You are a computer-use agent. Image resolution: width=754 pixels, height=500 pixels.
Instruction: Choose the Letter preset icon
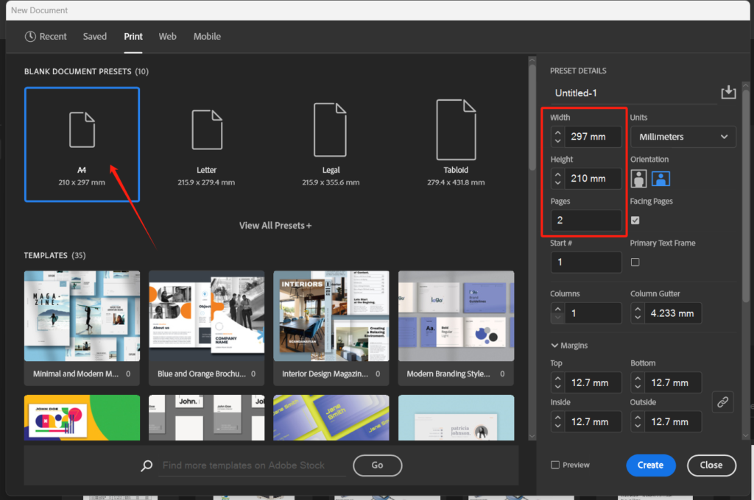tap(206, 130)
